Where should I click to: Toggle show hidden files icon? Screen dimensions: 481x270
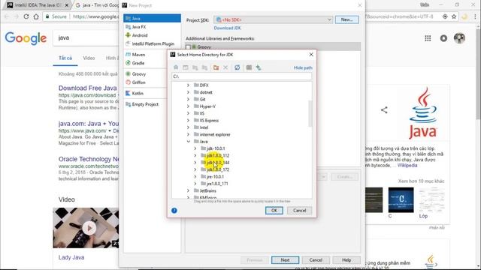click(x=249, y=67)
